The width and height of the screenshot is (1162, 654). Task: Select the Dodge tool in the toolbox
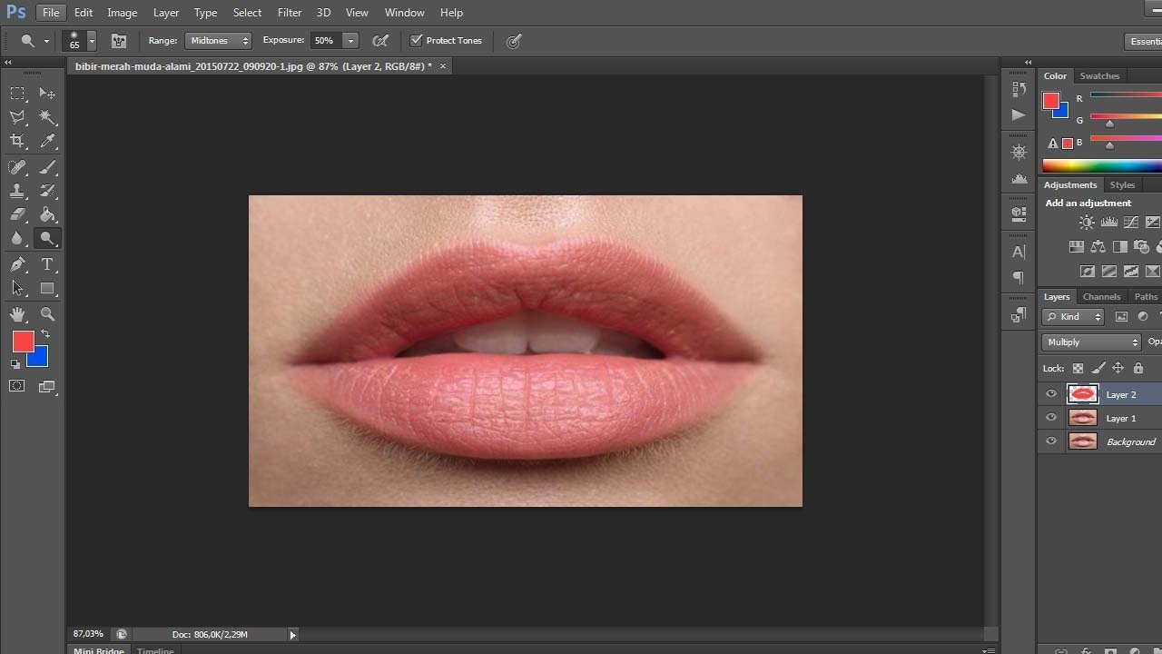pos(48,238)
